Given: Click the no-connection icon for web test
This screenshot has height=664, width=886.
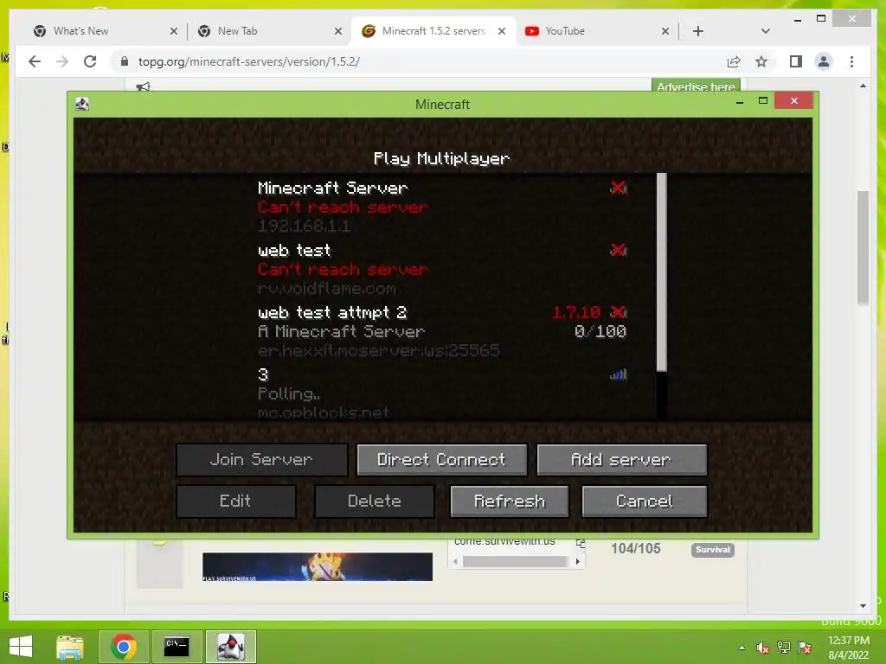Looking at the screenshot, I should 618,250.
